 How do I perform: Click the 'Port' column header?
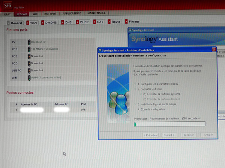tap(84, 104)
